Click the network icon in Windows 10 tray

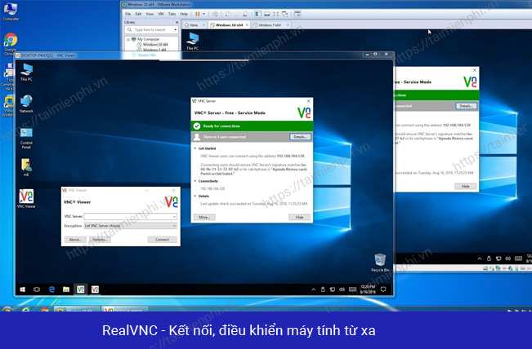[333, 289]
